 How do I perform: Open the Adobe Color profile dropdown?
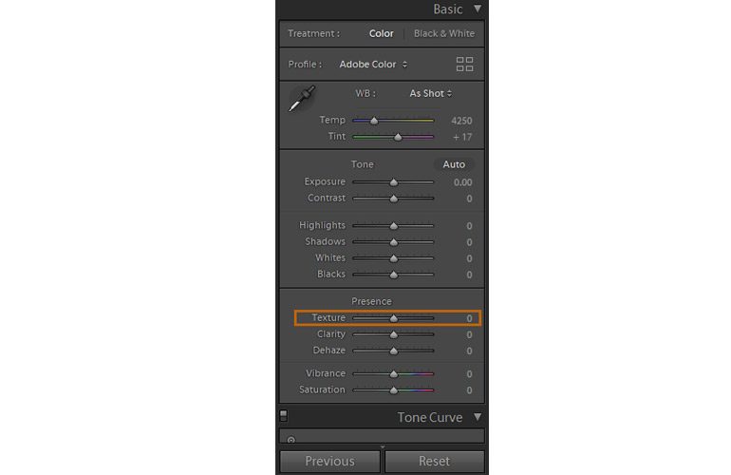pos(373,65)
